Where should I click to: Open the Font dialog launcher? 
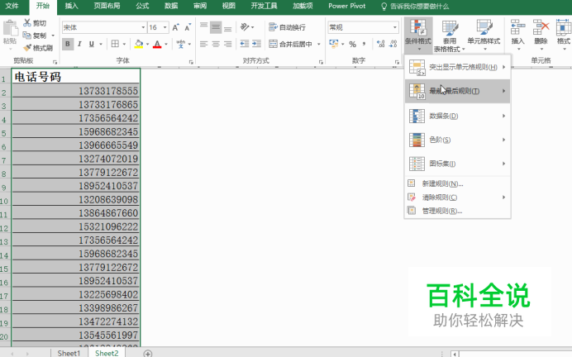tap(191, 62)
